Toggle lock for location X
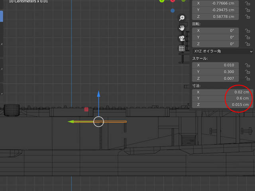Image resolution: width=255 pixels, height=191 pixels. pos(247,3)
